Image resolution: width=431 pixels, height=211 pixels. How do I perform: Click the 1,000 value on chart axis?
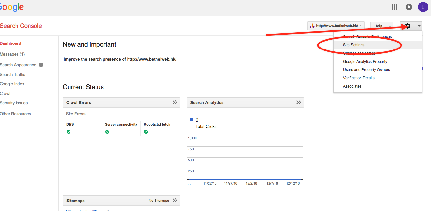tap(192, 138)
